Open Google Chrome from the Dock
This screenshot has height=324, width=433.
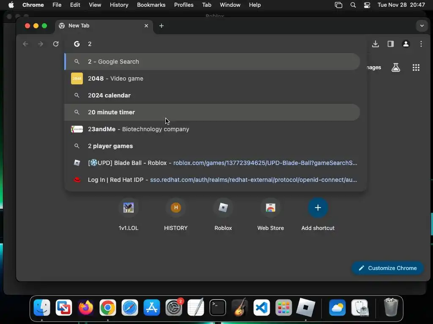tap(108, 308)
